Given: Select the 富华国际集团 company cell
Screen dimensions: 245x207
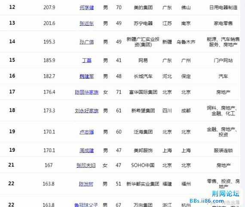Looking at the screenshot, I should pos(143,92).
